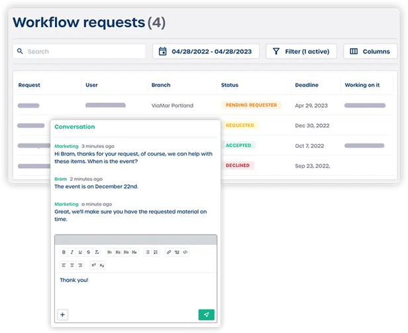The width and height of the screenshot is (408, 333).
Task: Sort by the Branch column header
Action: pyautogui.click(x=161, y=85)
